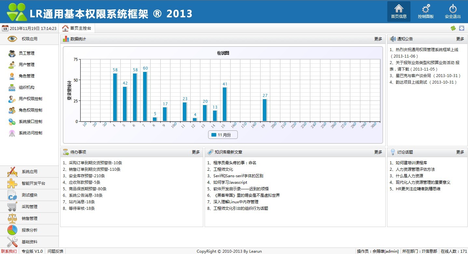Viewport: 468px width, 254px height.
Task: Click 更多 in 讨论话题 panel
Action: [x=460, y=152]
